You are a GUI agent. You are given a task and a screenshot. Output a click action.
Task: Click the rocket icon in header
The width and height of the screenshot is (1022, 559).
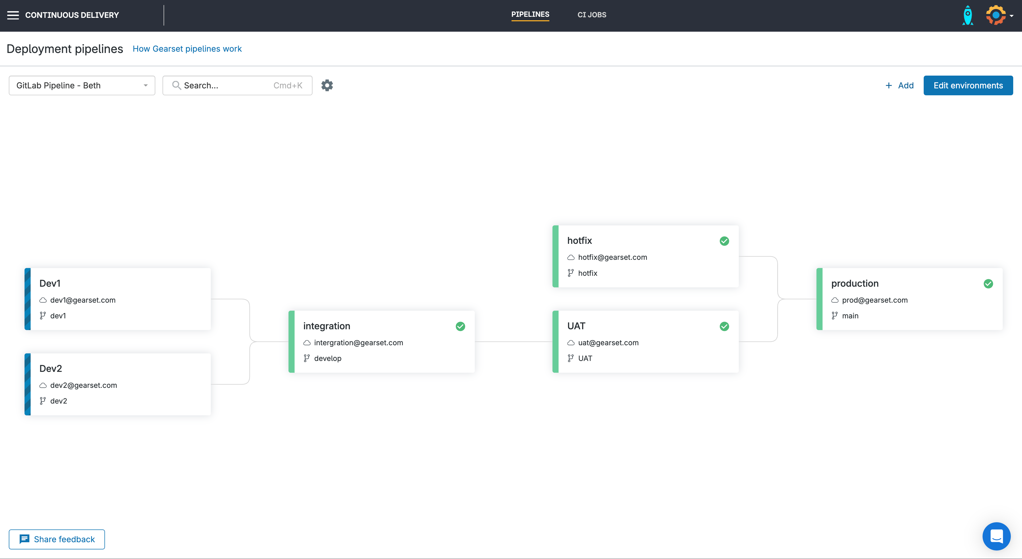coord(968,15)
